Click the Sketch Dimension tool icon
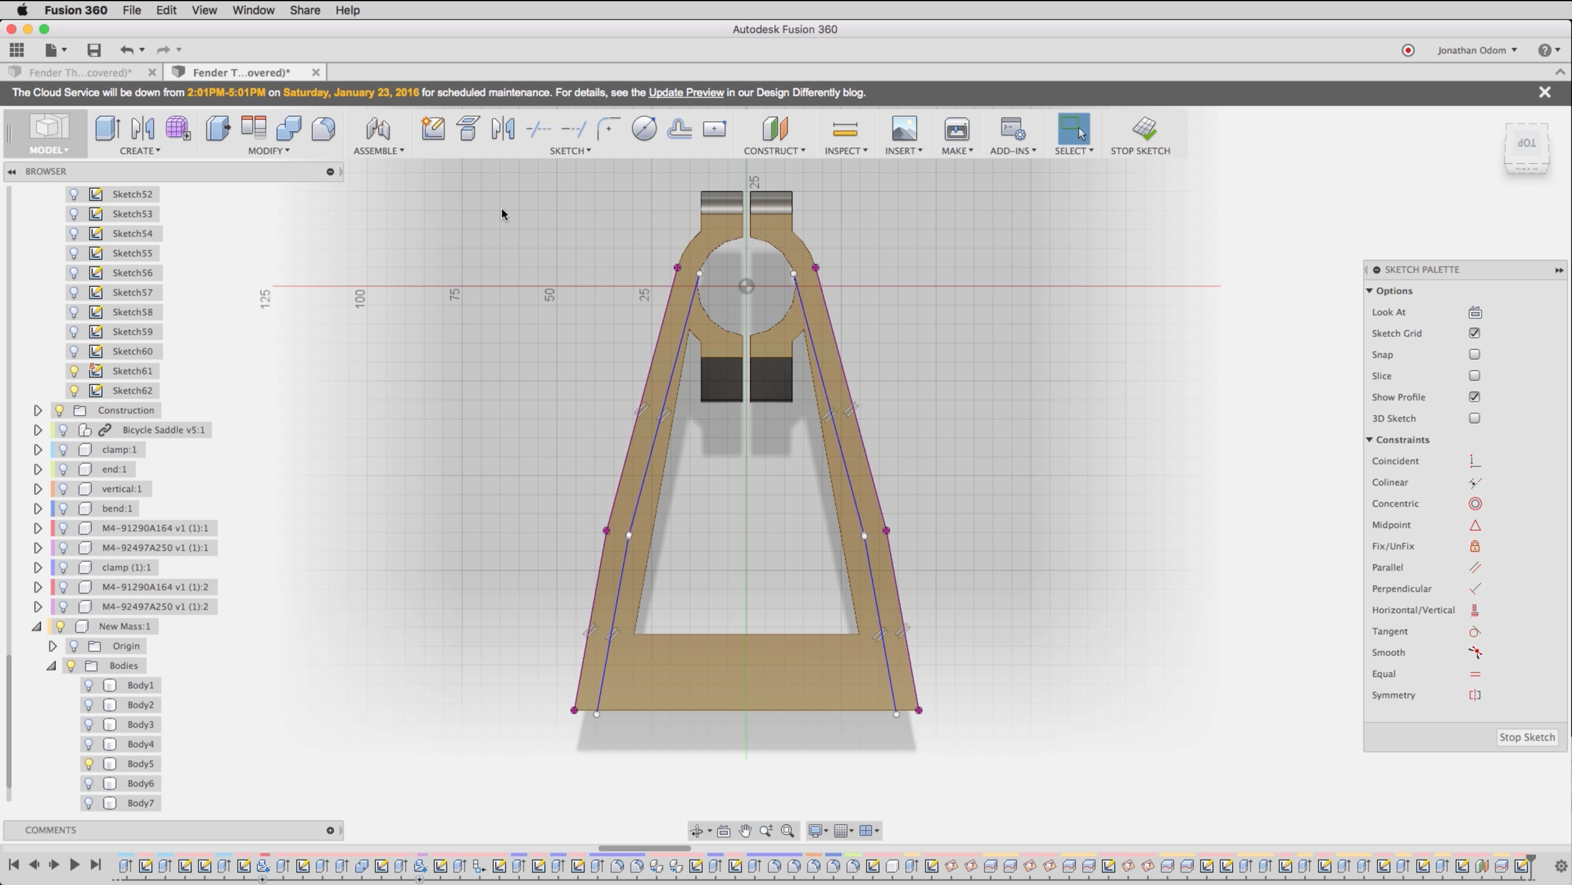 pos(714,128)
